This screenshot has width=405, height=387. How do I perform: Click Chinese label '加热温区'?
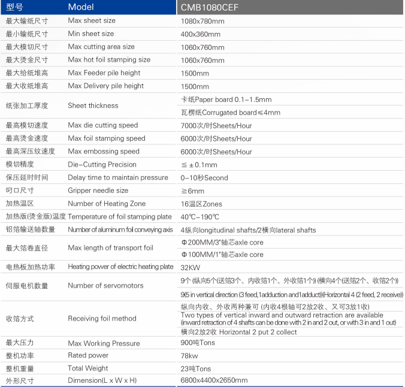(20, 204)
